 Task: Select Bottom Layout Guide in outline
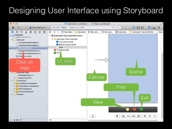click(66, 44)
